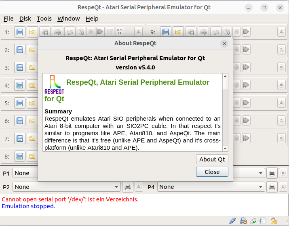Click the fast-forward toggle on drive 9
Image resolution: width=289 pixels, height=226 pixels.
coord(246,32)
